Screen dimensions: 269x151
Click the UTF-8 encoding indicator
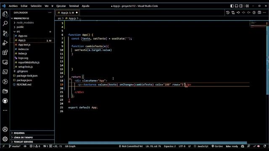click(x=182, y=146)
